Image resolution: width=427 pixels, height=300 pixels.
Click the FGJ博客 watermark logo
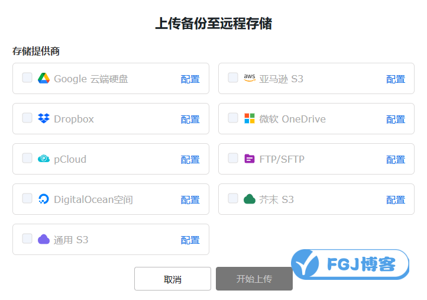pos(351,264)
